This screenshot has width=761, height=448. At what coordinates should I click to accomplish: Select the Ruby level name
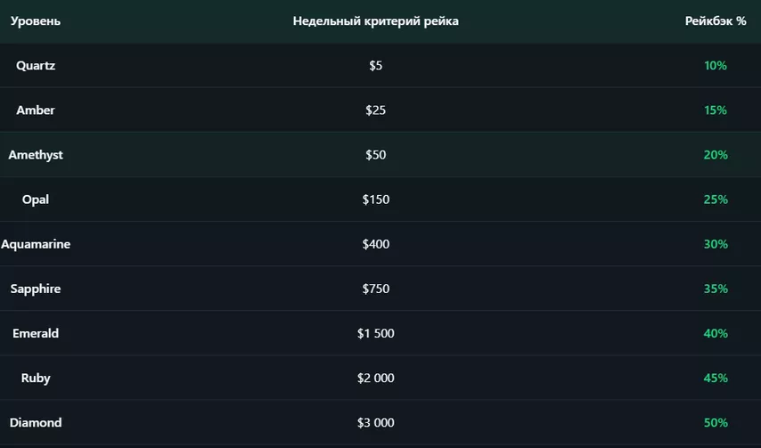click(36, 378)
